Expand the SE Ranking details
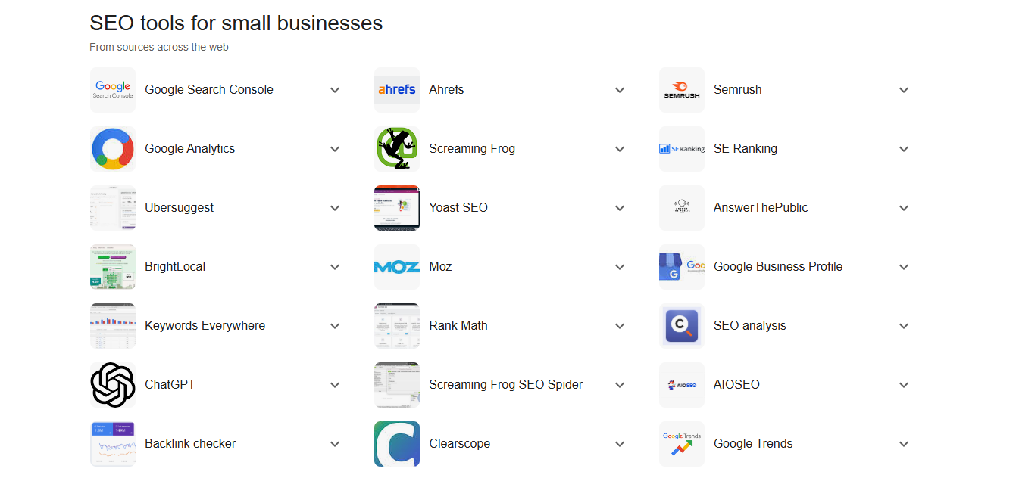This screenshot has height=478, width=1016. (x=904, y=148)
